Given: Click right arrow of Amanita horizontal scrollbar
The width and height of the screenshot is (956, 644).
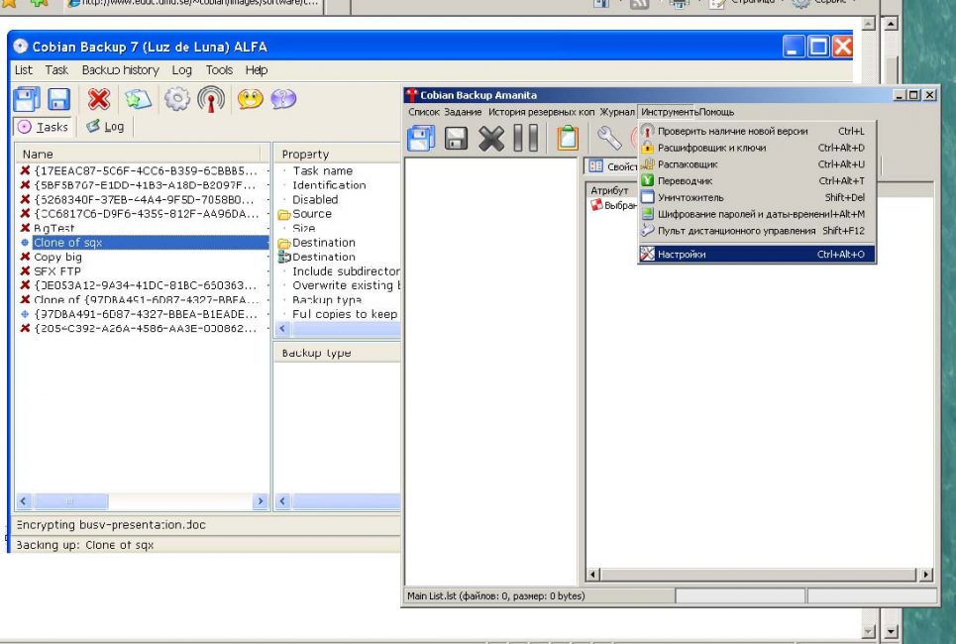Looking at the screenshot, I should tap(925, 575).
